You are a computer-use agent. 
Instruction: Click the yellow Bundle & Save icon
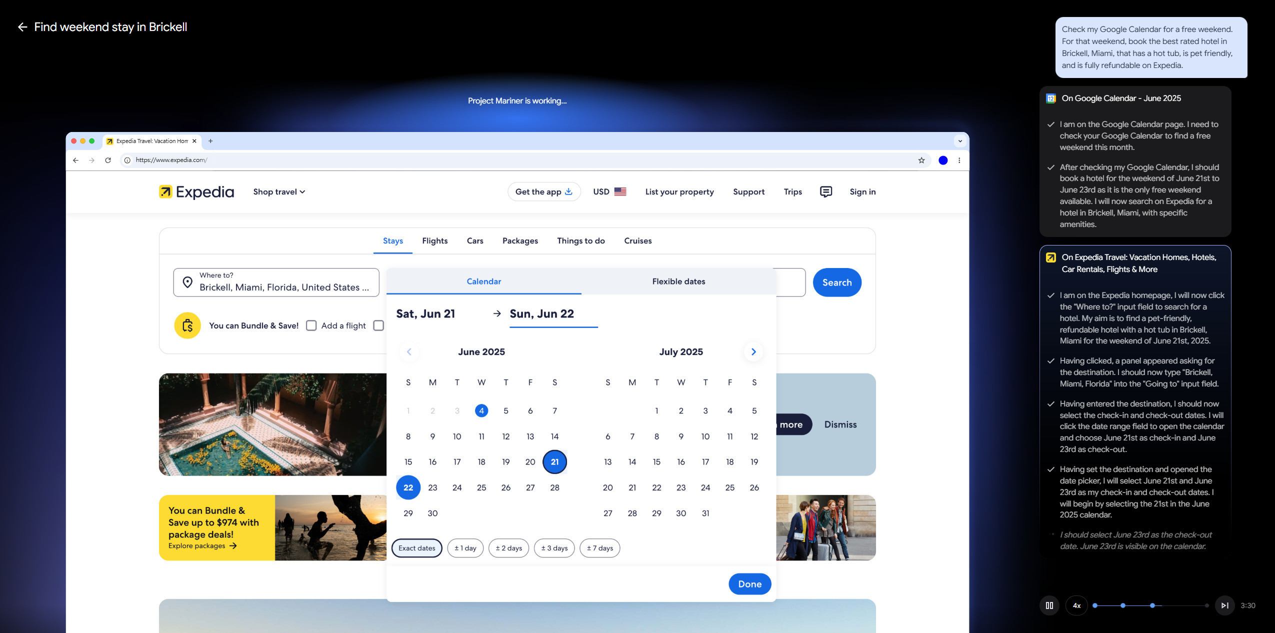click(x=187, y=325)
